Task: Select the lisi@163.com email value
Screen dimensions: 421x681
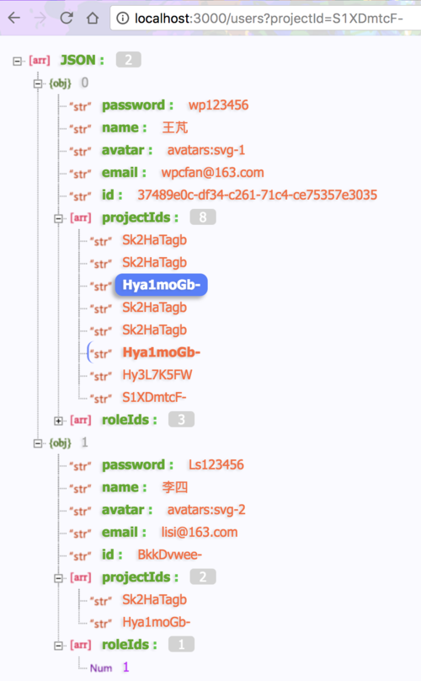Action: [200, 532]
